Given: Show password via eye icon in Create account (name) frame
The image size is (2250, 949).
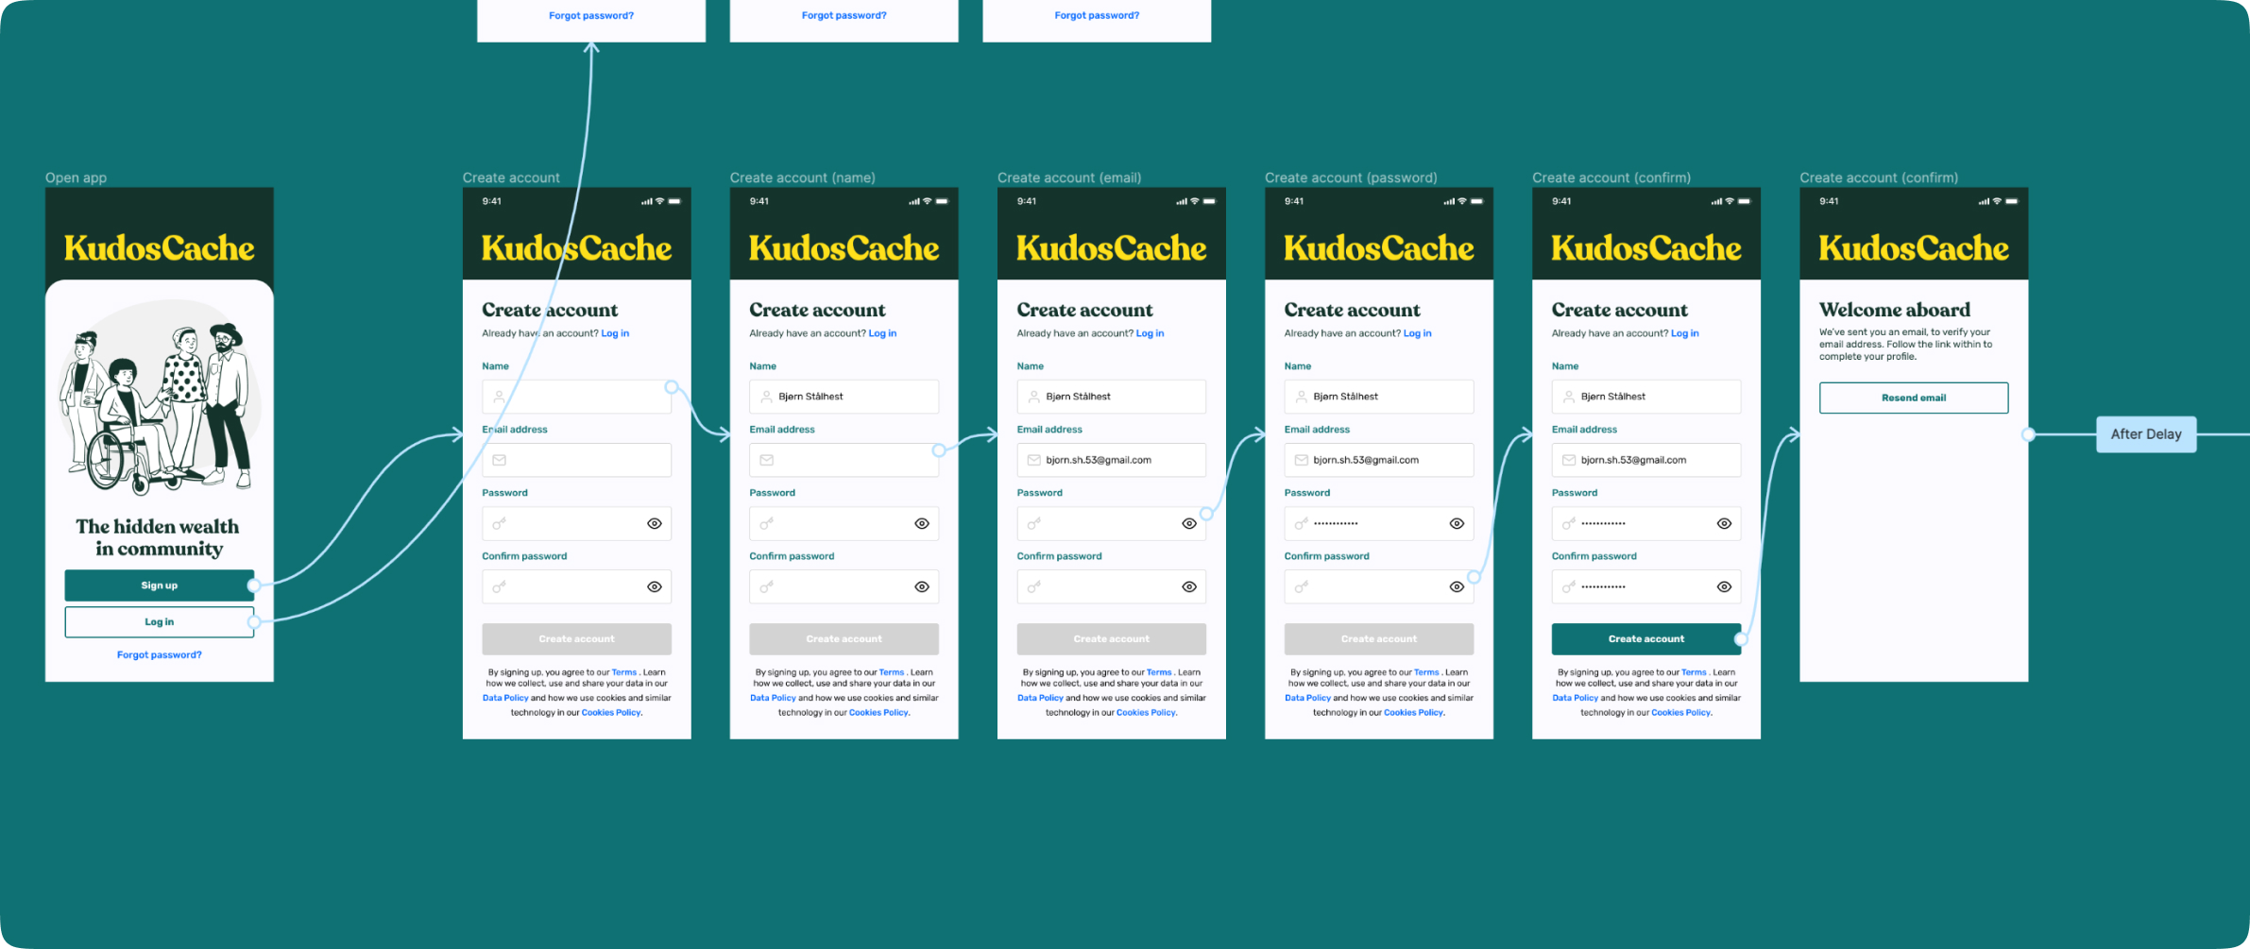Looking at the screenshot, I should tap(921, 524).
